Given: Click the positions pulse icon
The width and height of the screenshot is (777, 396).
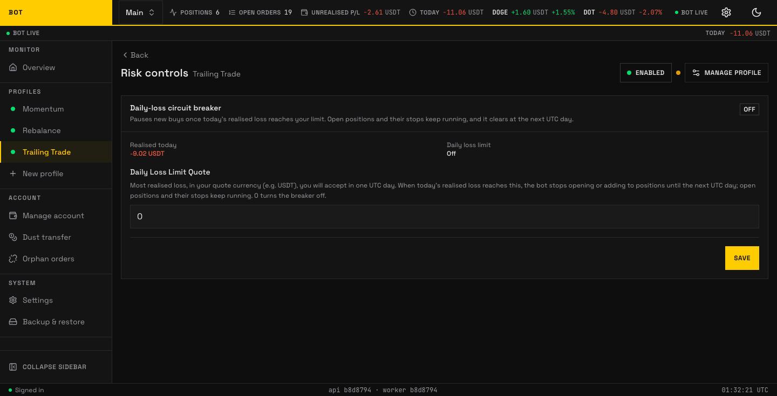Looking at the screenshot, I should 173,12.
